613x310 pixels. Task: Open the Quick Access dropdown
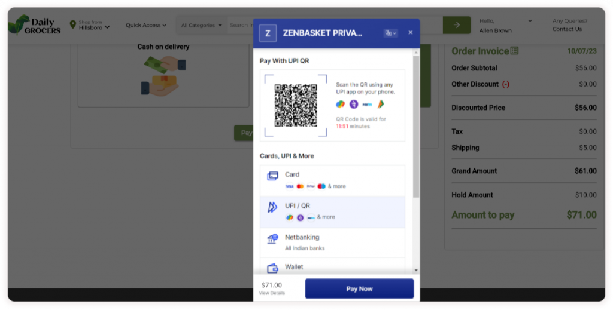click(146, 25)
